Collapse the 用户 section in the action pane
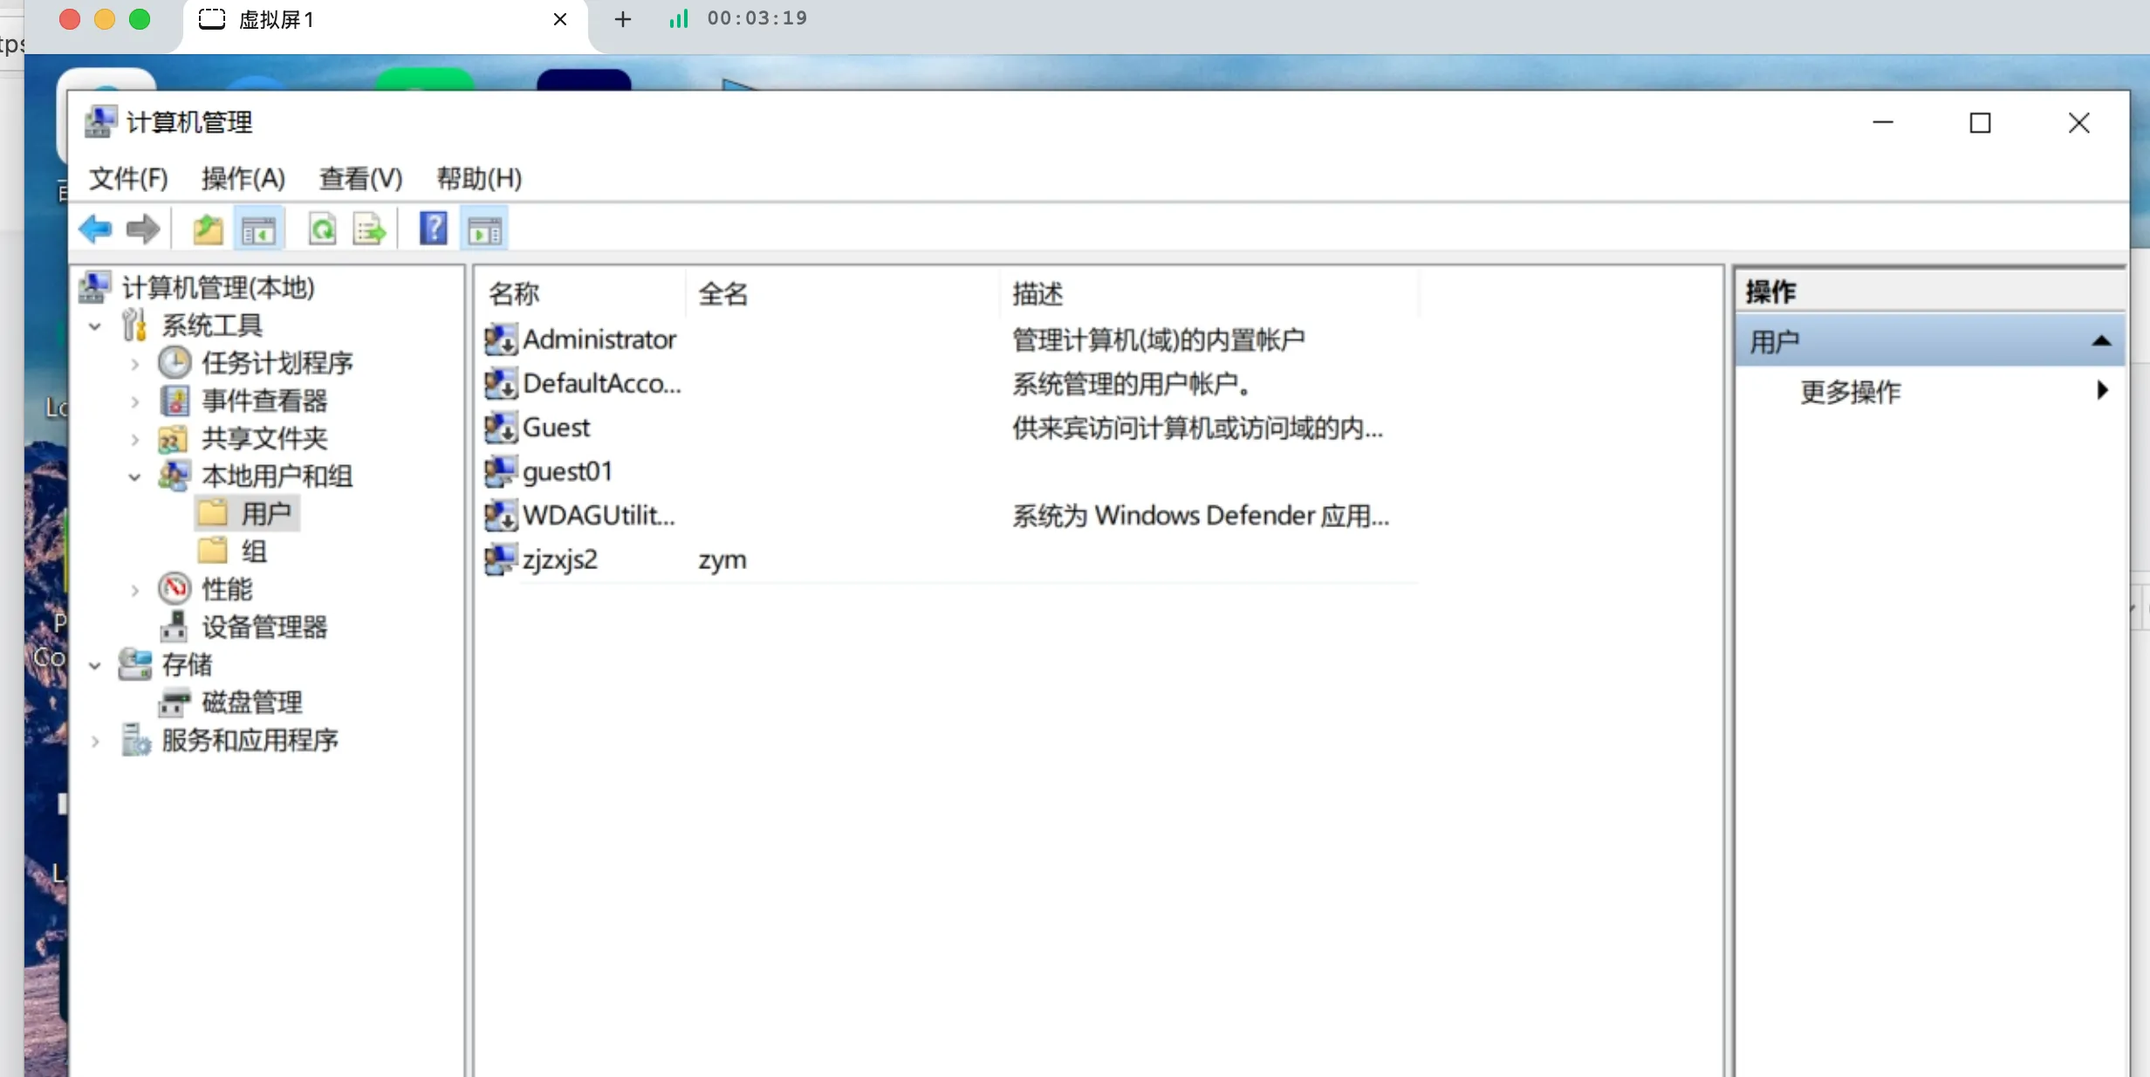The height and width of the screenshot is (1077, 2150). (x=2102, y=340)
